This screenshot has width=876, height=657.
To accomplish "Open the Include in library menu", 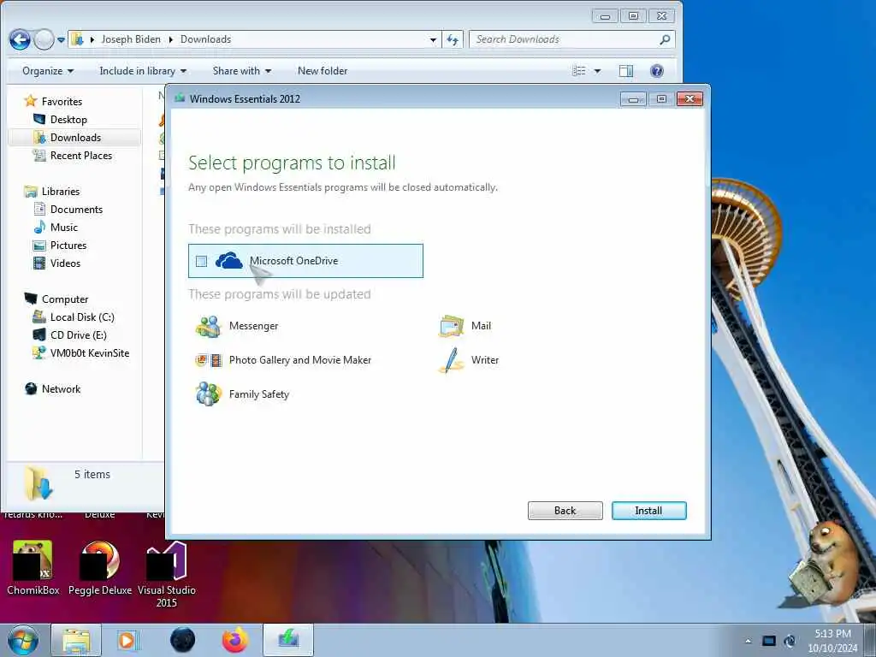I will click(x=143, y=71).
